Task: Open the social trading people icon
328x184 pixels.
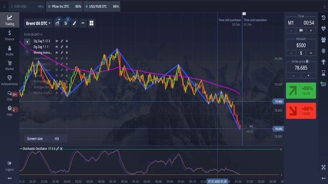Action: coord(323,40)
